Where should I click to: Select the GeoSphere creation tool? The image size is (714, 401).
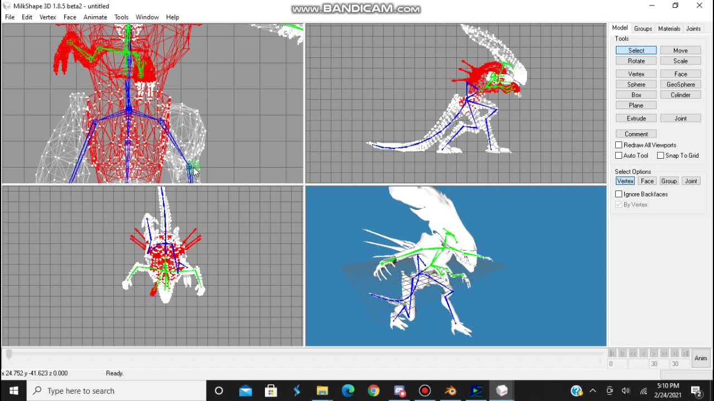tap(680, 84)
